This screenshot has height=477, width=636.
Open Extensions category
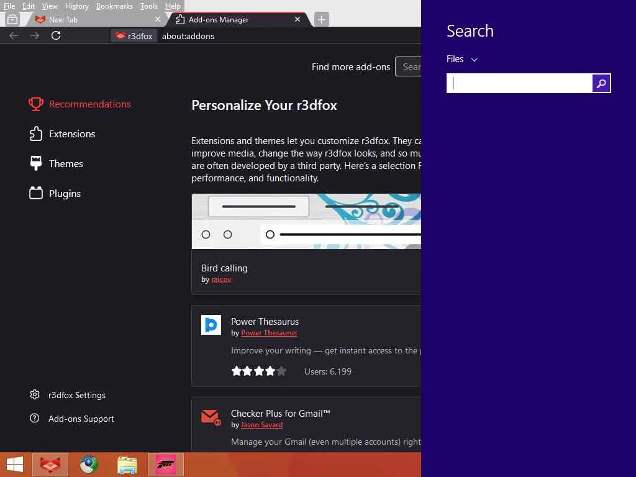pyautogui.click(x=62, y=134)
